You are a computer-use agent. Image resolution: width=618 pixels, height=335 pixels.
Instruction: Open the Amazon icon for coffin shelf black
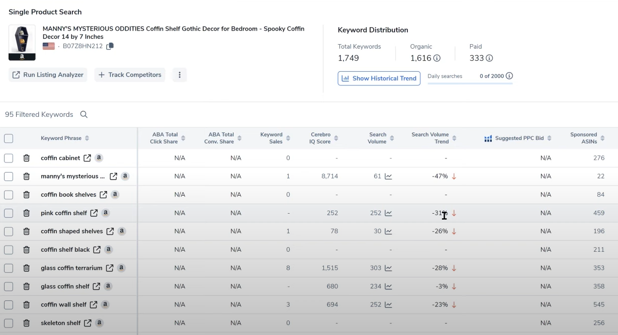coord(109,249)
